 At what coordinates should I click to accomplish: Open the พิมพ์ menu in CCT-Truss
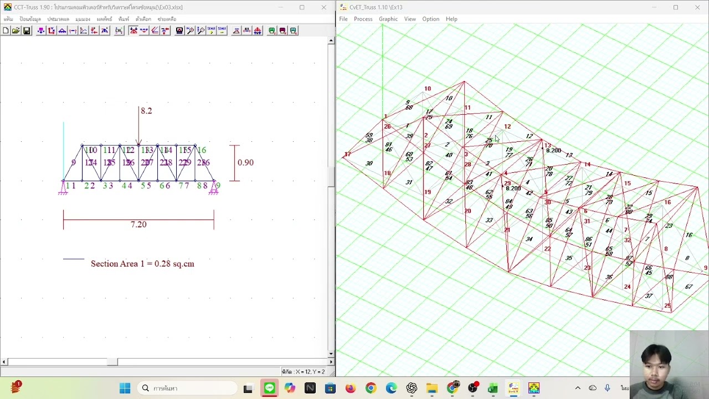(124, 19)
